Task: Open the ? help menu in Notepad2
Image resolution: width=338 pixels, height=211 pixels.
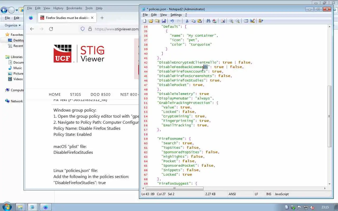Action: tap(186, 15)
